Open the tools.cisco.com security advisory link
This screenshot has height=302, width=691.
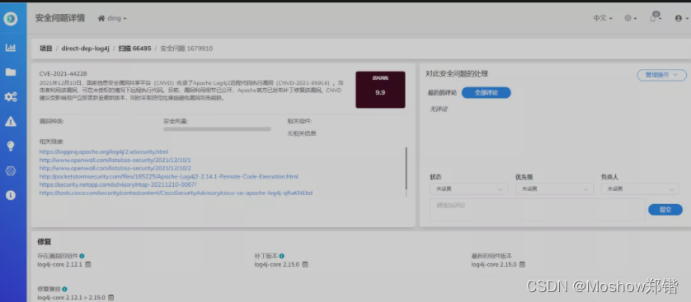(176, 193)
